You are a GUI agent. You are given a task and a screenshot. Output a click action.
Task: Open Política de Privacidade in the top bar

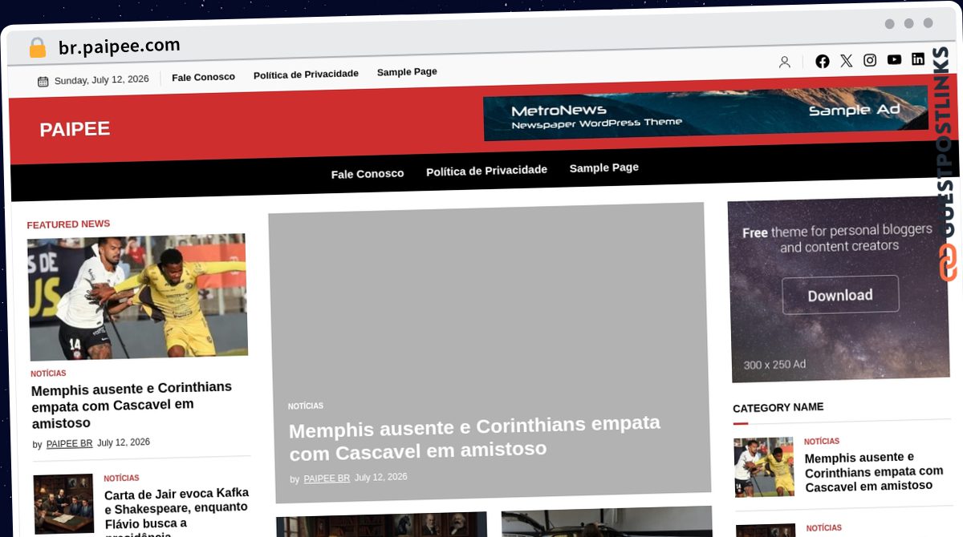click(x=306, y=75)
